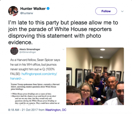
Task: Click the blue verified badge
Action: click(48, 9)
